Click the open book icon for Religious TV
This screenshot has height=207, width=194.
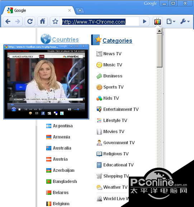pyautogui.click(x=99, y=154)
